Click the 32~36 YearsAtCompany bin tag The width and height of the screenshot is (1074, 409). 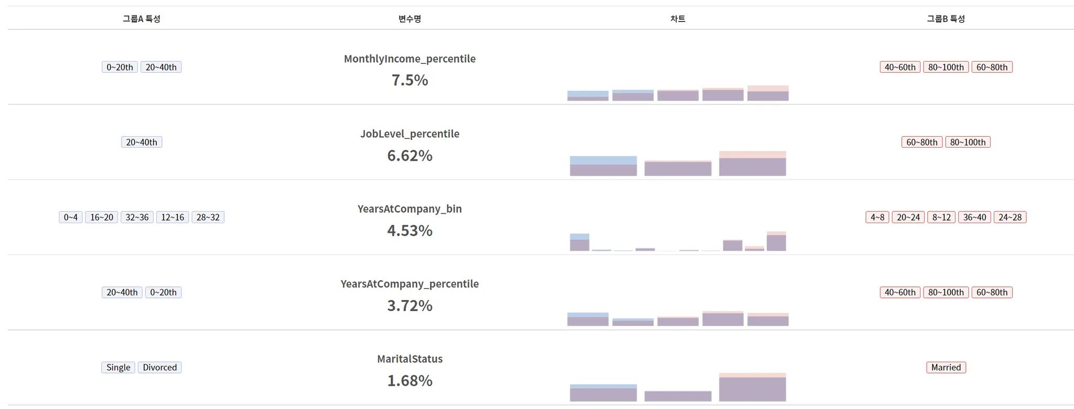tap(137, 217)
